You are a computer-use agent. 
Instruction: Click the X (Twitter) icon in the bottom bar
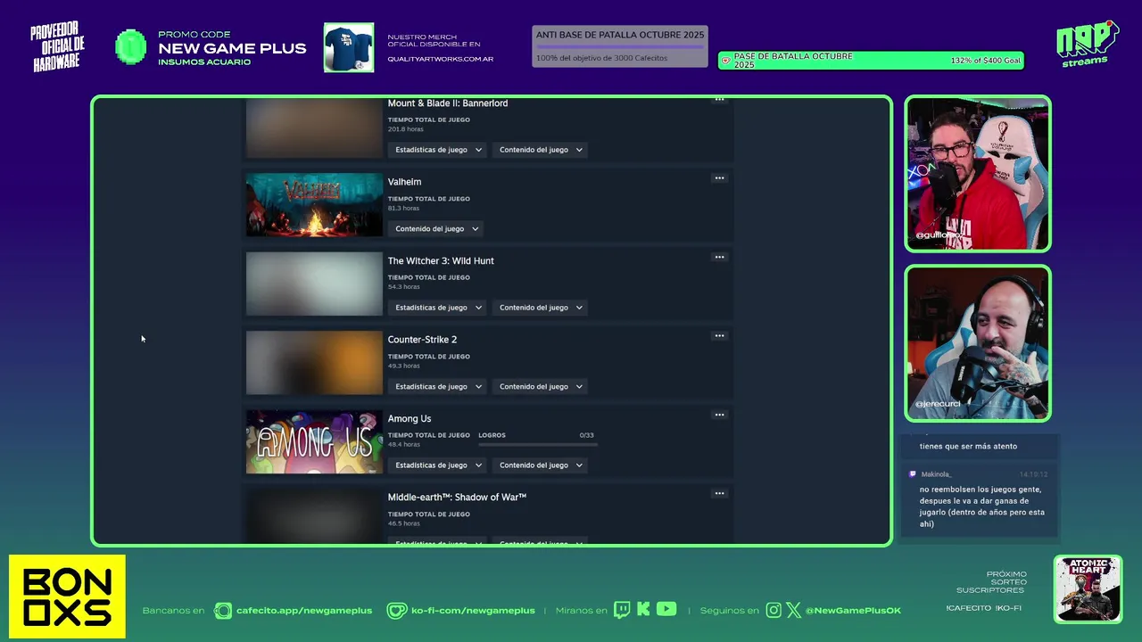(794, 610)
